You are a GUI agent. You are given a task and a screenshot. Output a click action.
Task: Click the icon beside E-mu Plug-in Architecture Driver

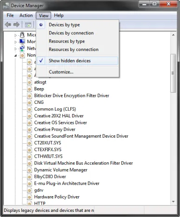29,184
